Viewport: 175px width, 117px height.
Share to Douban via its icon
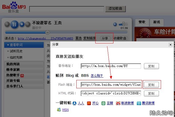tap(103, 103)
